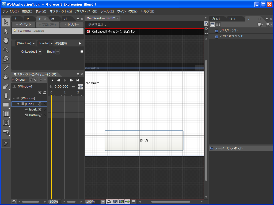The image size is (274, 205).
Task: Open the Loaded event dropdown
Action: [52, 43]
